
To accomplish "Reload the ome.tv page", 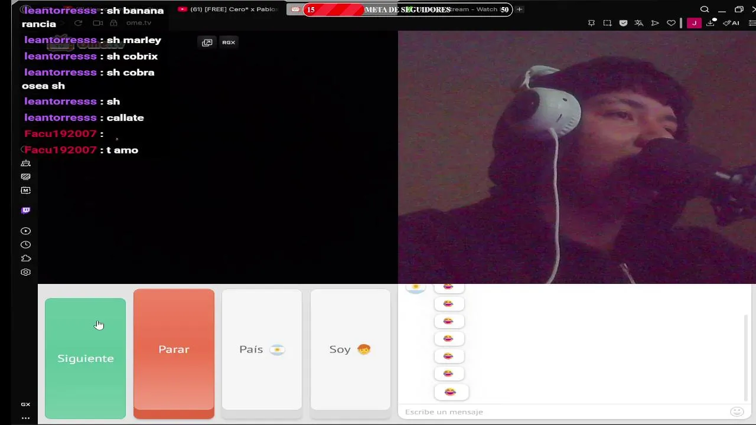I will (78, 23).
